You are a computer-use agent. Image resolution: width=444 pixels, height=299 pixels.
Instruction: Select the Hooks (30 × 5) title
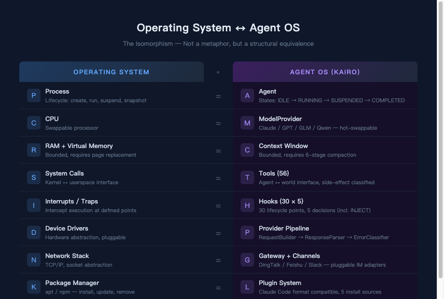(x=281, y=202)
